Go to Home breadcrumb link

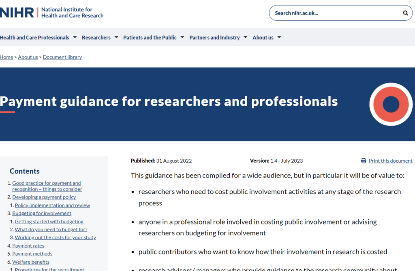[6, 57]
